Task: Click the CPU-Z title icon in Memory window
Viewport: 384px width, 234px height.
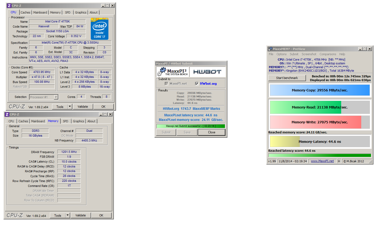Action: [7, 114]
